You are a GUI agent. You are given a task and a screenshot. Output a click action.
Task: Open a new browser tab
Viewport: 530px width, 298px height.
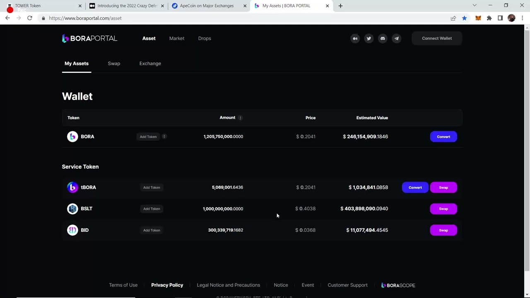click(340, 6)
